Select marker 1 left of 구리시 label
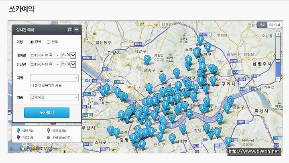This screenshot has height=163, width=289. (x=213, y=81)
